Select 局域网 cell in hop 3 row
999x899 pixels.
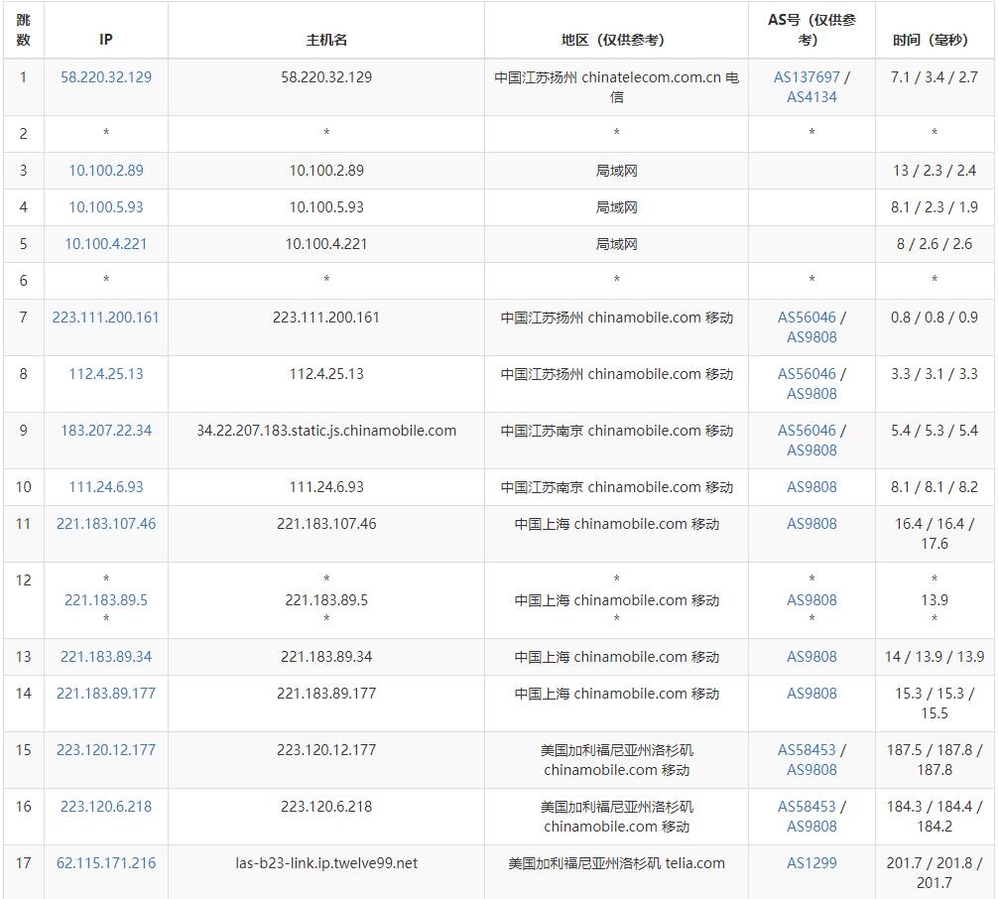tap(616, 170)
